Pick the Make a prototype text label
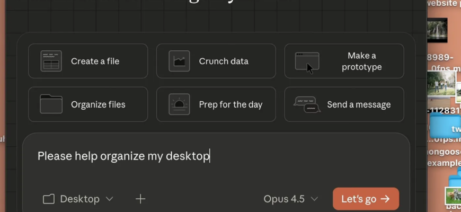This screenshot has width=461, height=212. pos(361,61)
